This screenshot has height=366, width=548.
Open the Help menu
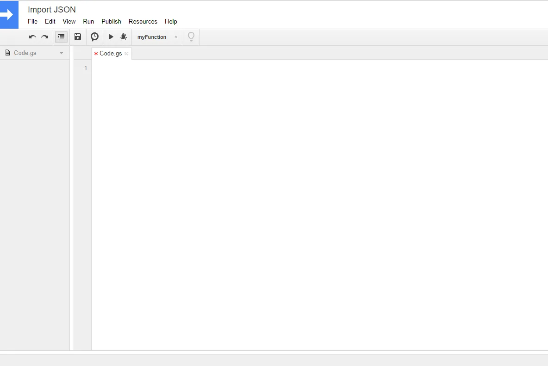(171, 21)
